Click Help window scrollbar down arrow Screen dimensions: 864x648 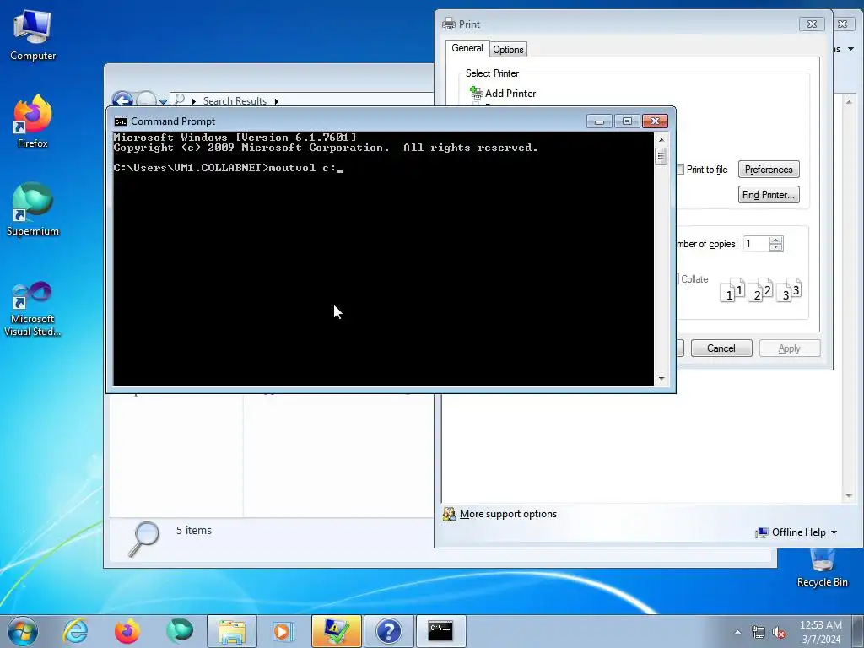[849, 496]
